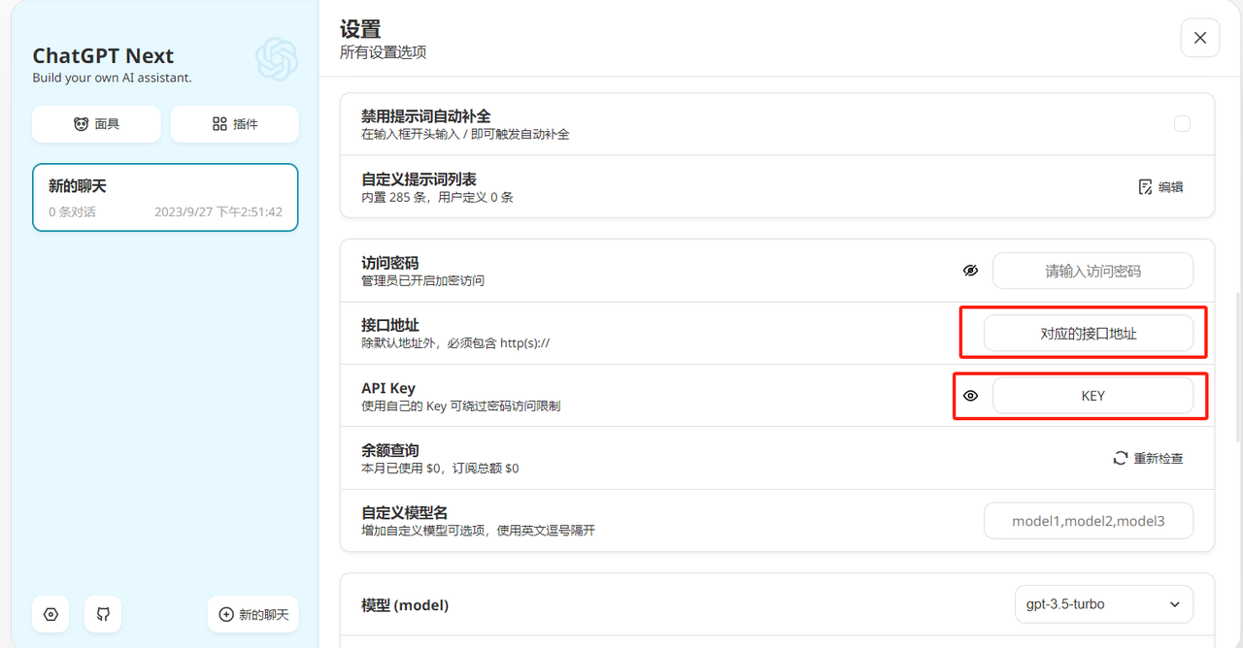Click the 管理员已开启加密访问 description

(x=422, y=280)
